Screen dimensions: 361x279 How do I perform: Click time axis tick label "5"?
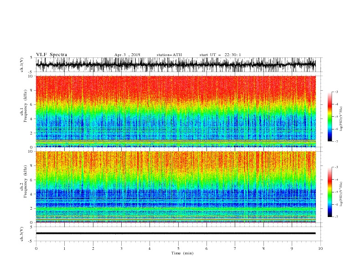point(178,248)
